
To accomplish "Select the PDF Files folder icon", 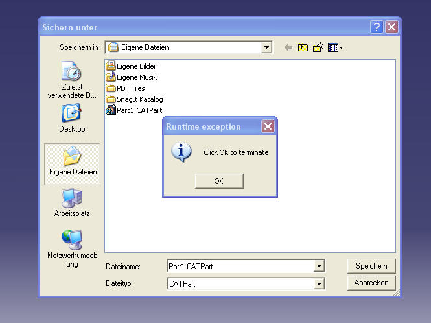I will (111, 88).
